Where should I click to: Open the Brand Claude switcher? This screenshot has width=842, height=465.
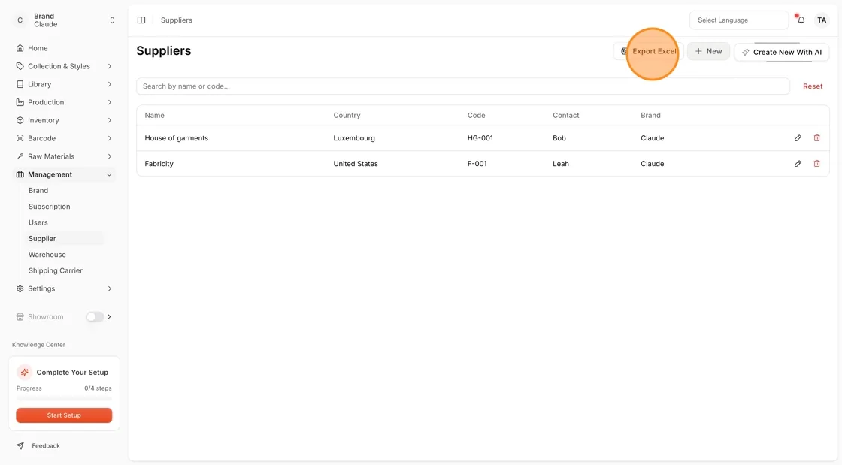[64, 20]
